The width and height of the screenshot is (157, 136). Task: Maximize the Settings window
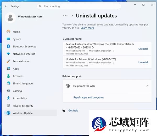[x=143, y=5]
